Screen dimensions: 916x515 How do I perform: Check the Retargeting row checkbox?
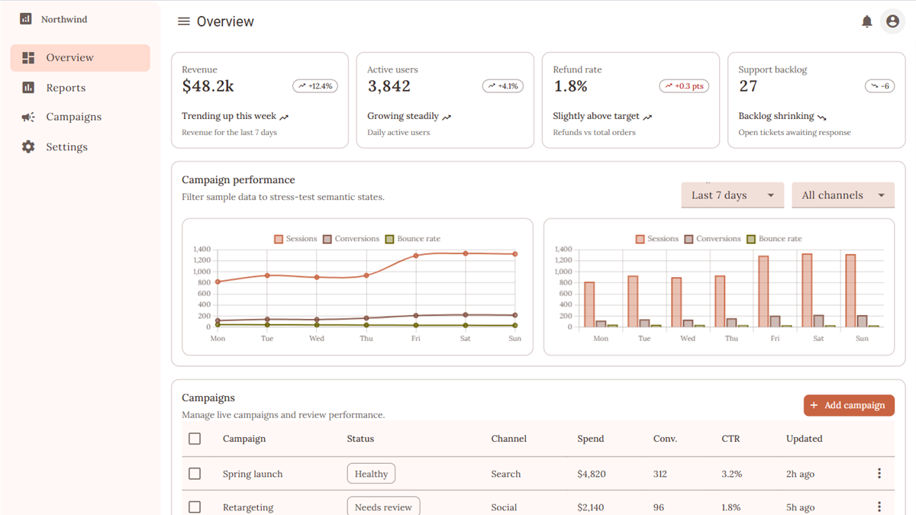(x=195, y=507)
